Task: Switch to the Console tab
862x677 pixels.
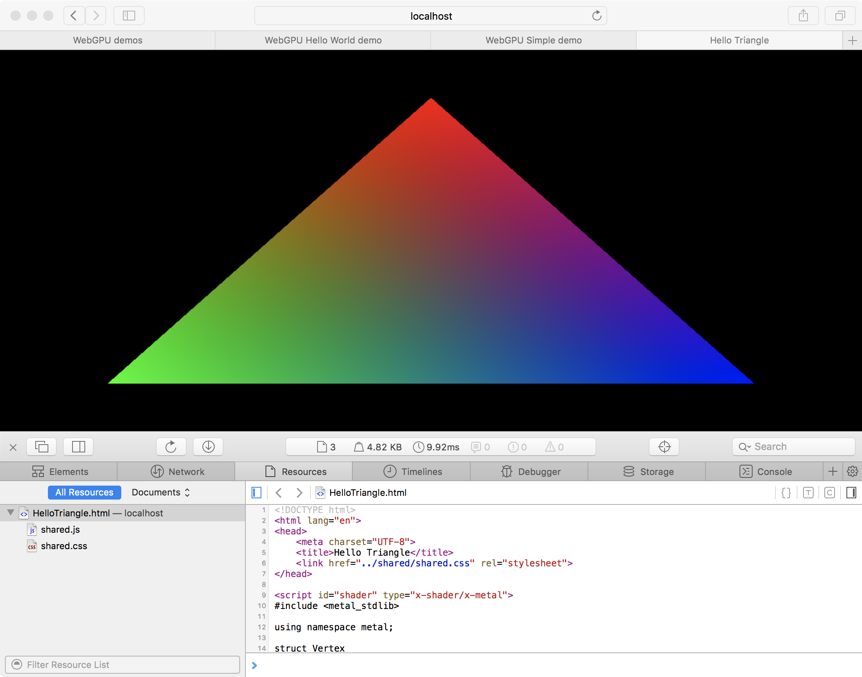Action: coord(765,472)
